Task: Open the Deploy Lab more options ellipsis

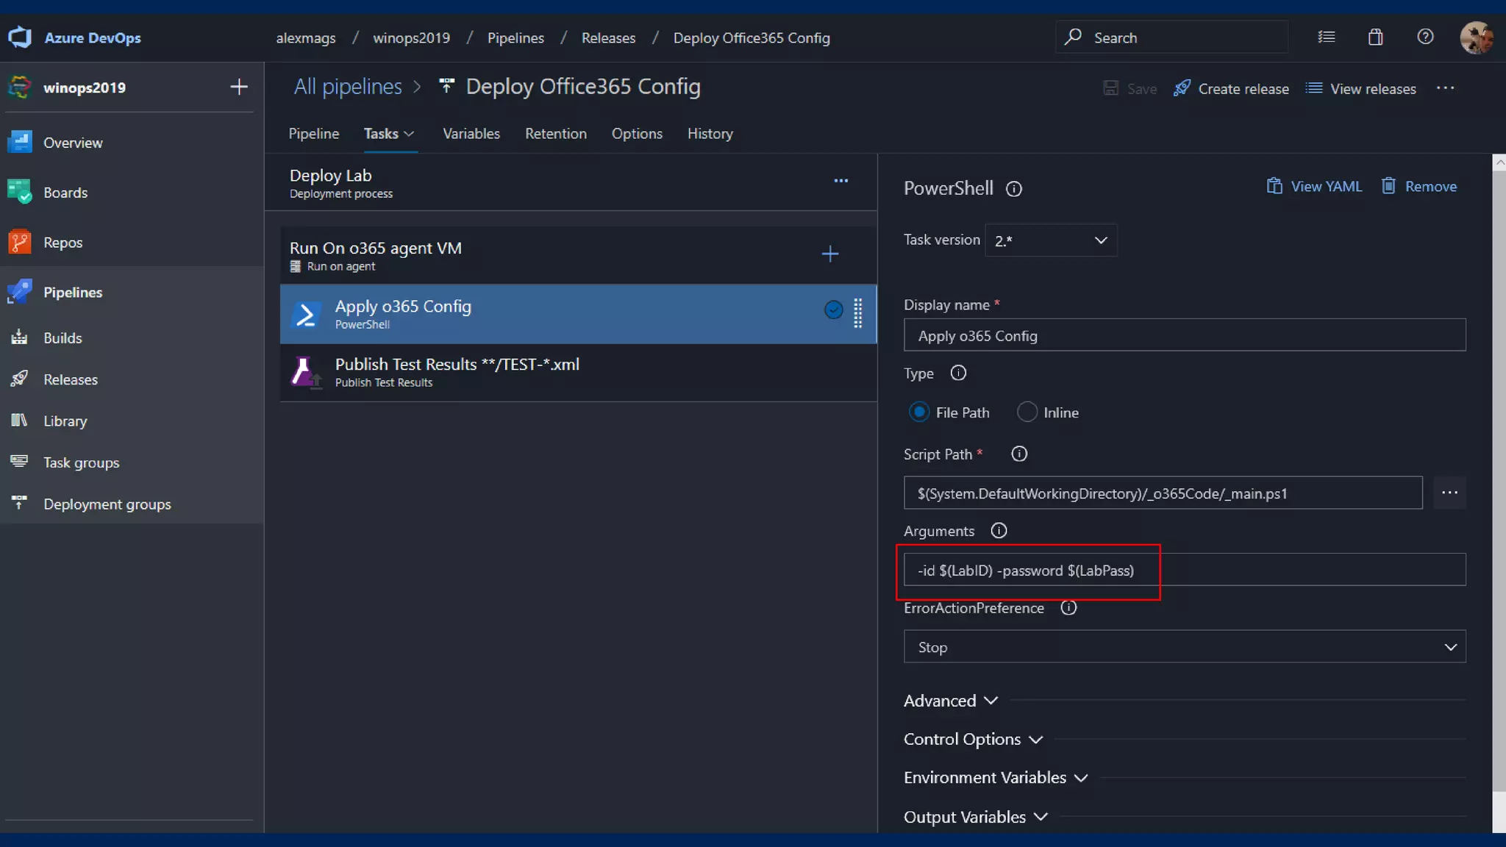Action: (x=841, y=181)
